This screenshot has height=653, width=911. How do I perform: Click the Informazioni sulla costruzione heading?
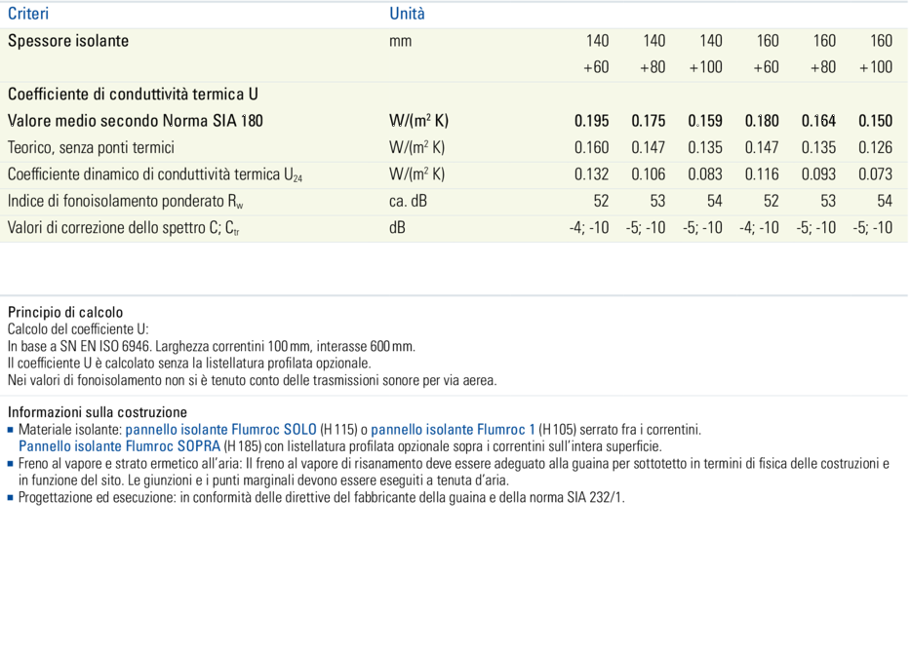(x=97, y=412)
